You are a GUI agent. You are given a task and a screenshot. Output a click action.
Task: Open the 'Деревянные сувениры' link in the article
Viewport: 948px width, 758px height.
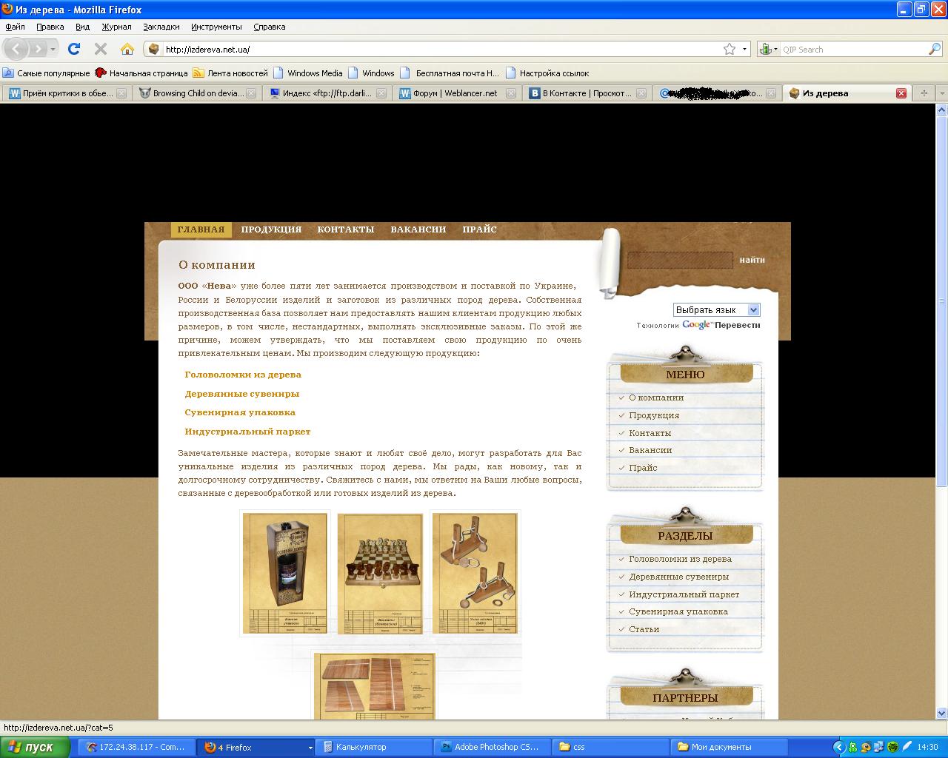pyautogui.click(x=242, y=394)
